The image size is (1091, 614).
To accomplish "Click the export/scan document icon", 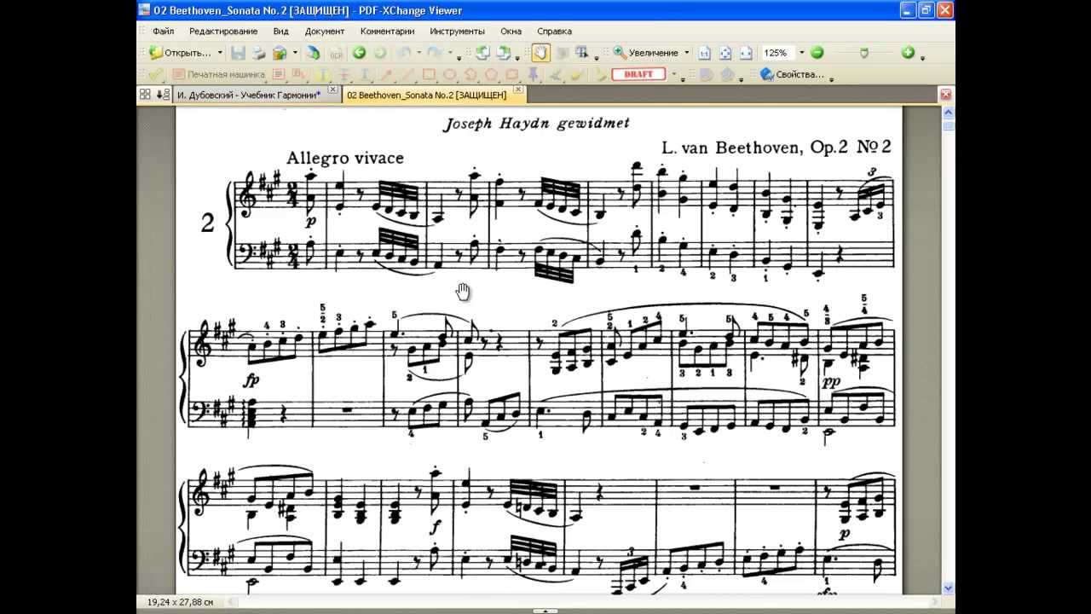I will [313, 53].
